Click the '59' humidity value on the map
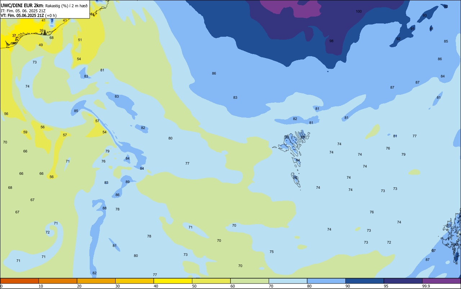Image resolution: width=461 pixels, height=289 pixels. pyautogui.click(x=25, y=132)
